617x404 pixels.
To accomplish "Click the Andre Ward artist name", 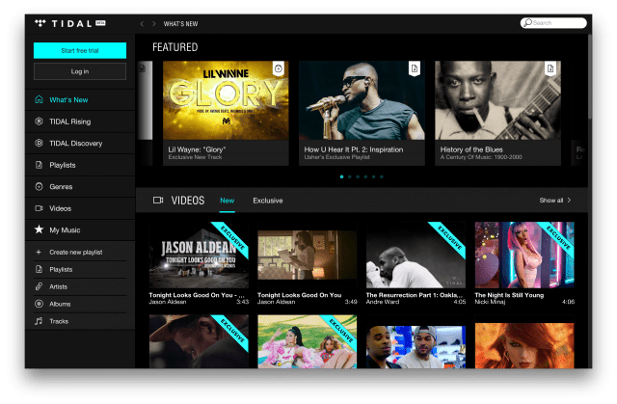I will pyautogui.click(x=383, y=302).
